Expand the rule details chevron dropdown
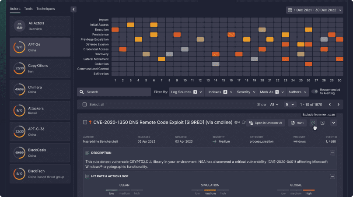Viewport: 353px width, 197px height. click(x=333, y=123)
